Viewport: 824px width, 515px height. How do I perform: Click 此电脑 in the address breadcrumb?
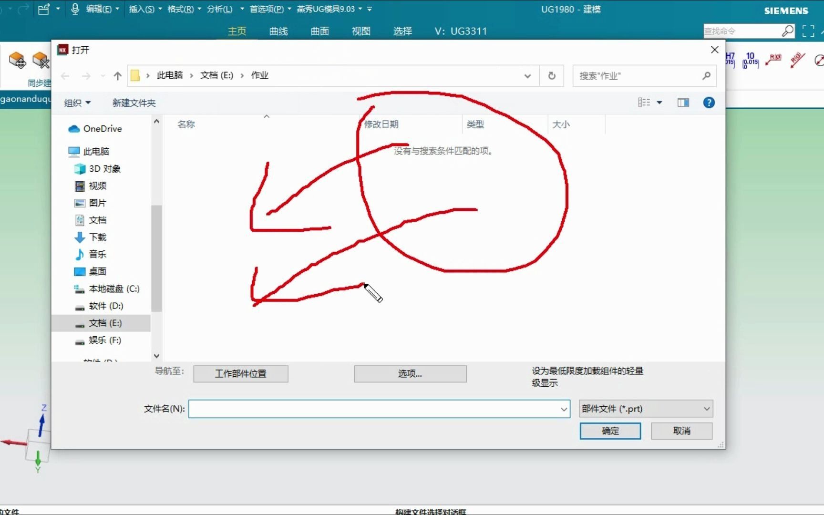(170, 75)
